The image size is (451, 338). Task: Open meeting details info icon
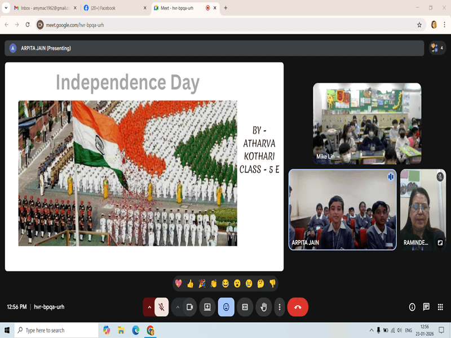(x=412, y=307)
